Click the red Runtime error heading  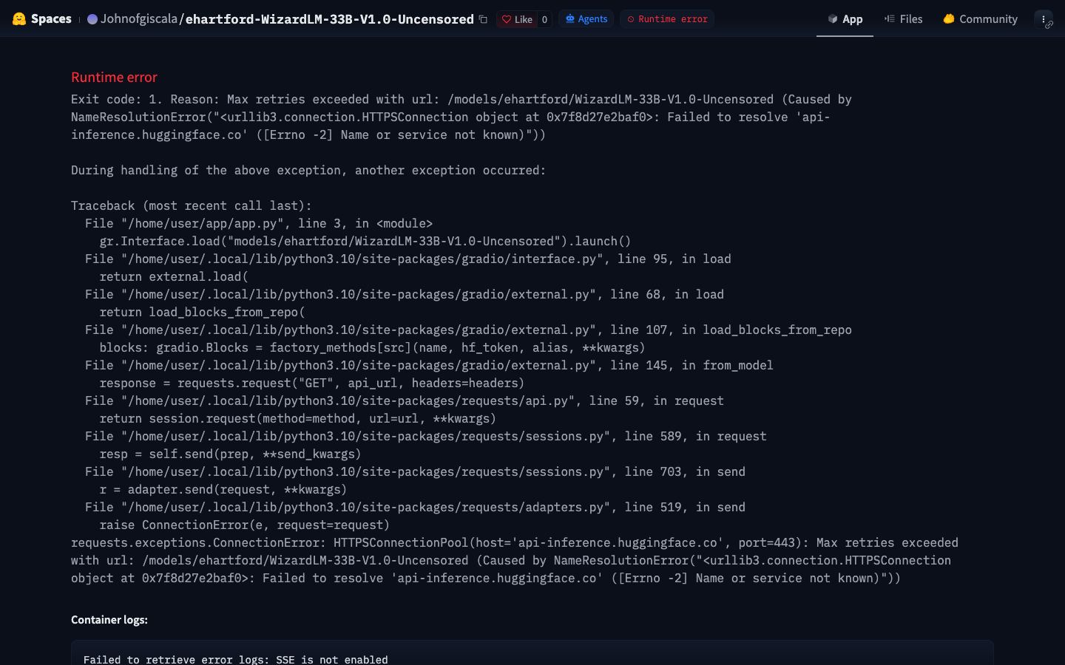[114, 78]
